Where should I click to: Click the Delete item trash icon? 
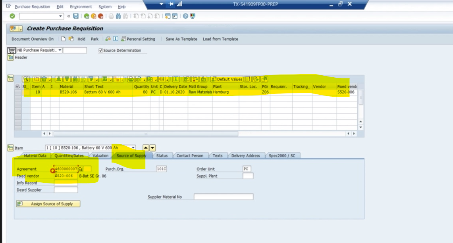pyautogui.click(x=44, y=79)
